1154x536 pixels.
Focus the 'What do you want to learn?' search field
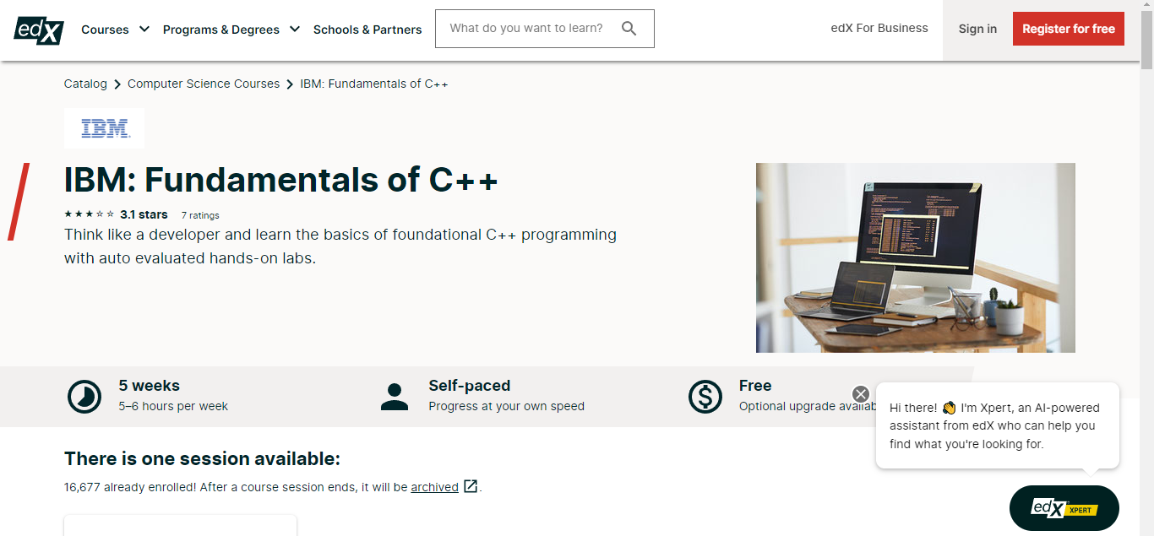(x=545, y=29)
